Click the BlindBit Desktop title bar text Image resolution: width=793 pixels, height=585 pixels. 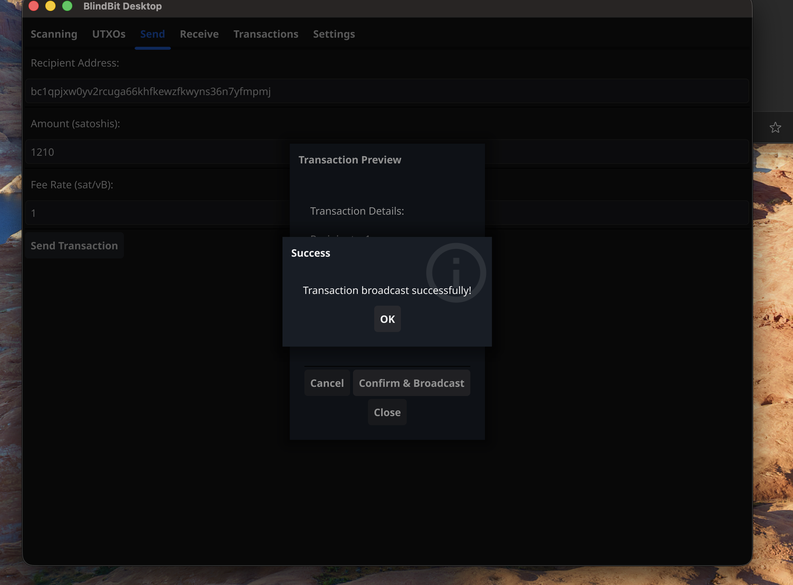(x=122, y=6)
